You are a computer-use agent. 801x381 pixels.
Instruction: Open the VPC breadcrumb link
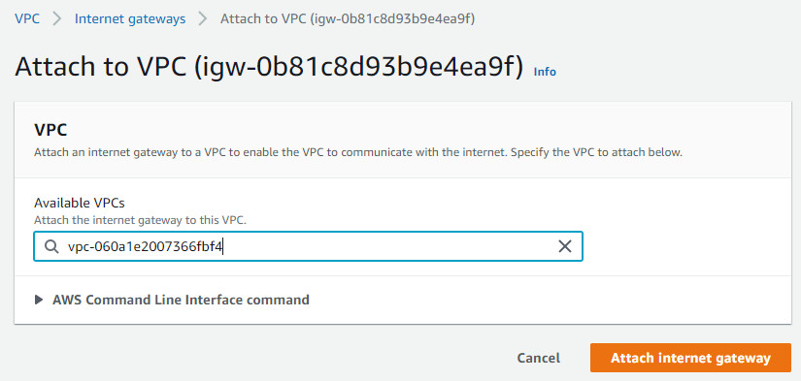(x=27, y=19)
